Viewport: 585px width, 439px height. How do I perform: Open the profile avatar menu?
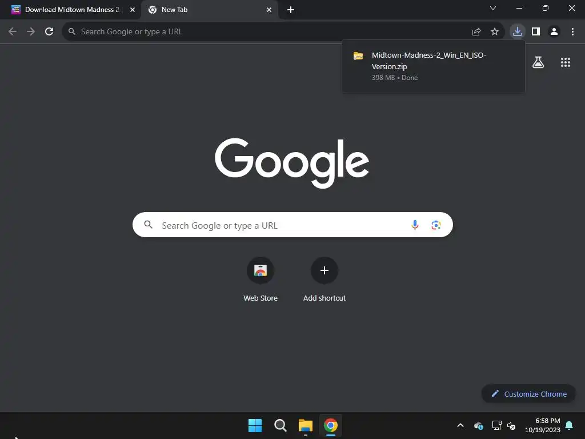pyautogui.click(x=554, y=31)
